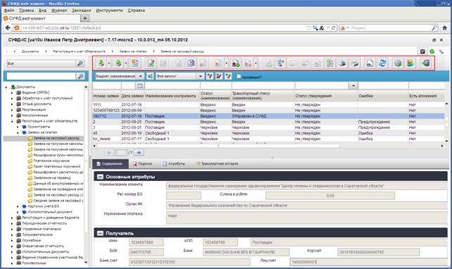This screenshot has width=452, height=269.
Task: Click the copy document toolbar icon
Action: pyautogui.click(x=191, y=63)
